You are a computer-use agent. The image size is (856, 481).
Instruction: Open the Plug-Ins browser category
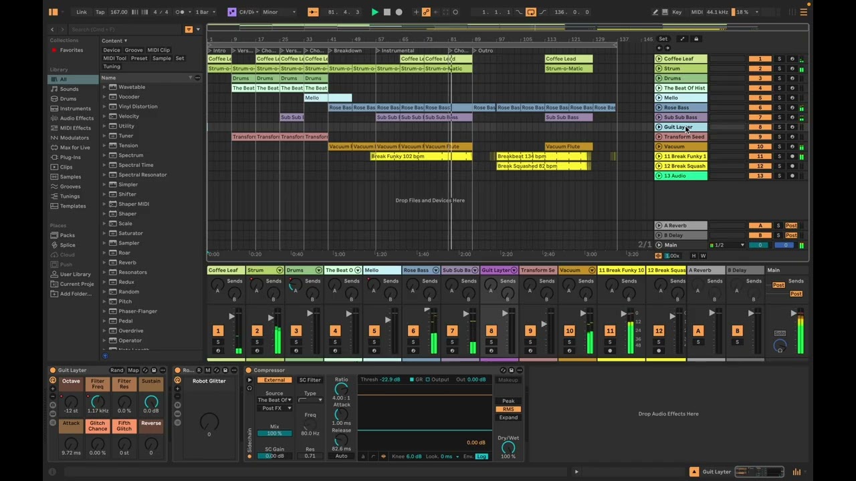tap(70, 158)
